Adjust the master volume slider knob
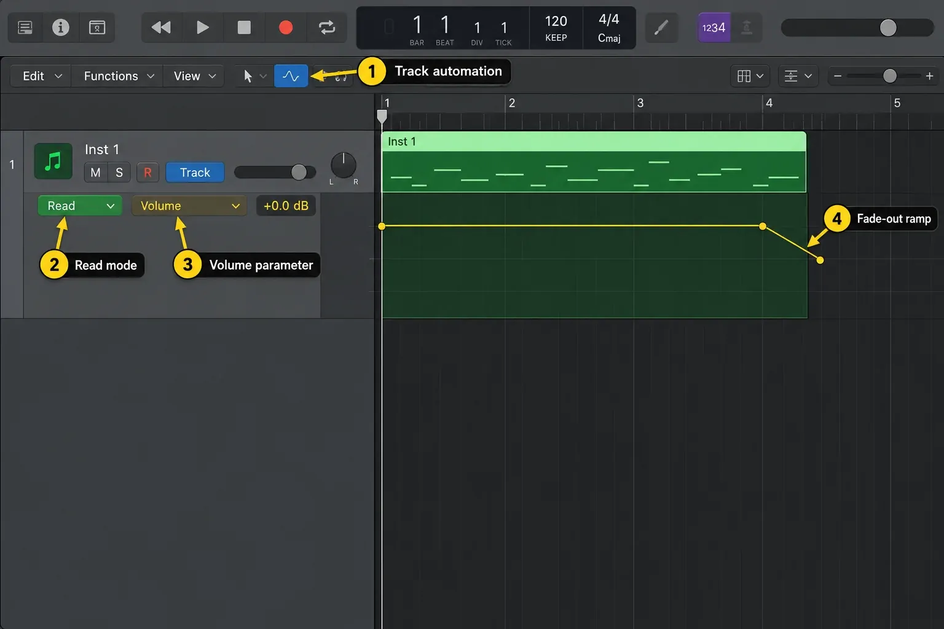The image size is (944, 629). 888,28
